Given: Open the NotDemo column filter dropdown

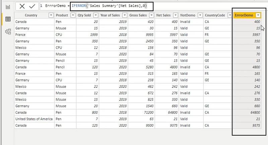Looking at the screenshot, I should (x=200, y=15).
